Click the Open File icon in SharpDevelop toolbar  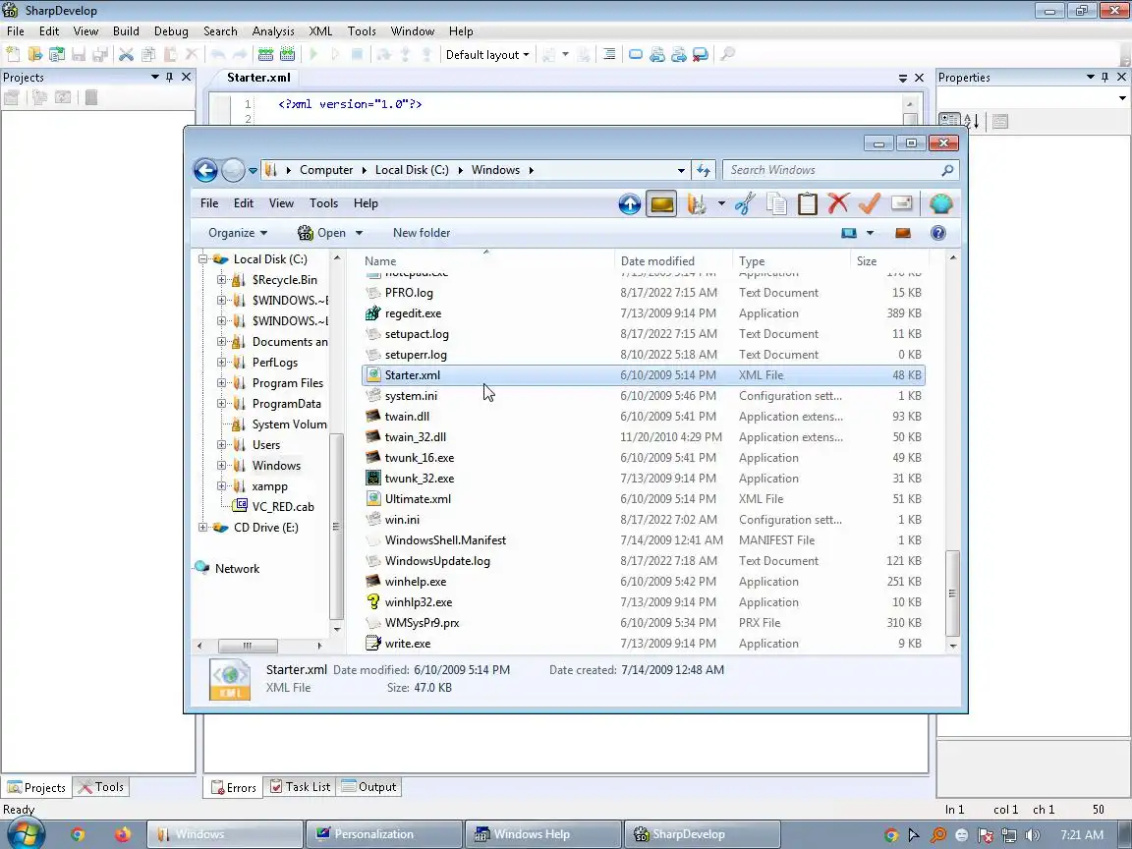34,54
